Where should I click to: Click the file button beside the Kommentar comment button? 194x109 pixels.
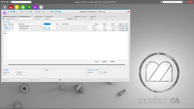pyautogui.click(x=105, y=72)
